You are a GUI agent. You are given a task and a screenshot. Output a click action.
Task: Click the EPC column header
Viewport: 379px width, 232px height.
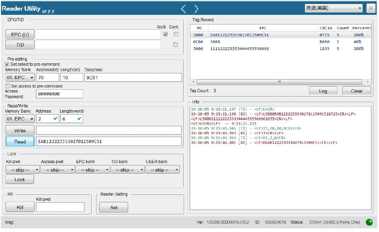(x=263, y=28)
